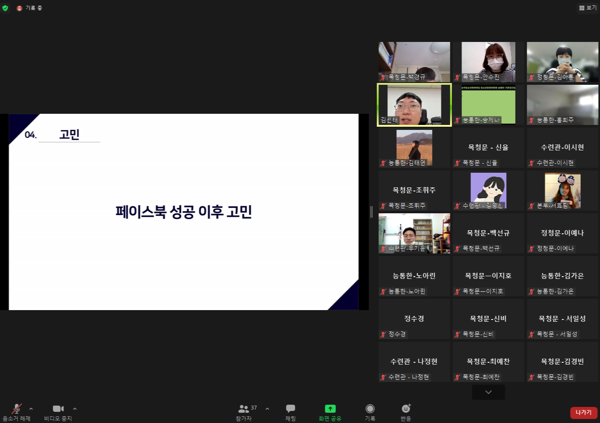Viewport: 600px width, 423px height.
Task: Click muted mic icon beside 수련관-우기윤
Action: point(383,249)
